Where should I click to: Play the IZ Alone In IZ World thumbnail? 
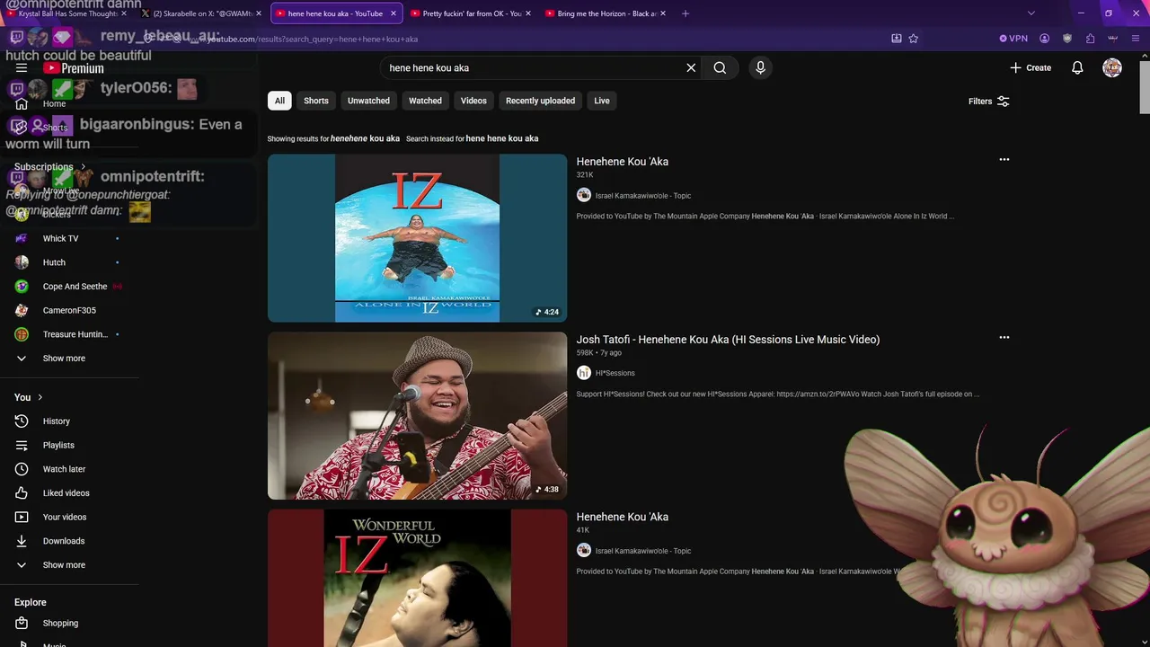tap(417, 238)
